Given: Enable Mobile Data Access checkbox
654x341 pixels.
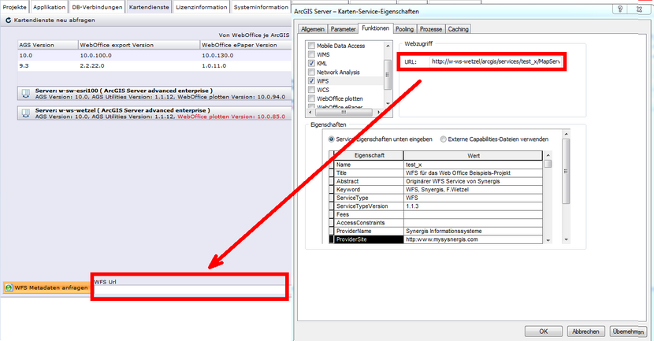Looking at the screenshot, I should point(311,46).
